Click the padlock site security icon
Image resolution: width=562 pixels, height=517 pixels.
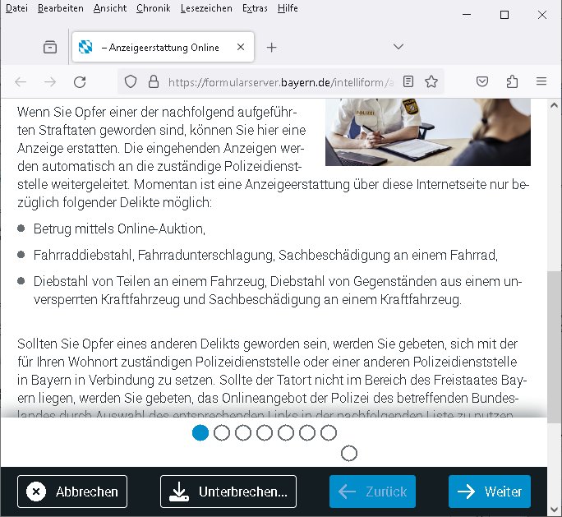(x=152, y=81)
